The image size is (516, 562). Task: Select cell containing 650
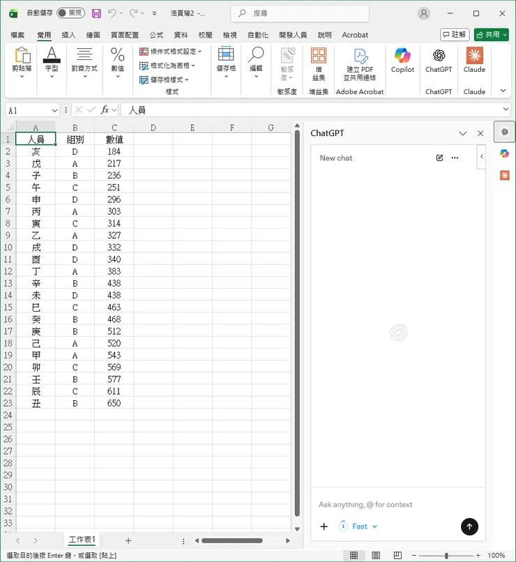(114, 403)
